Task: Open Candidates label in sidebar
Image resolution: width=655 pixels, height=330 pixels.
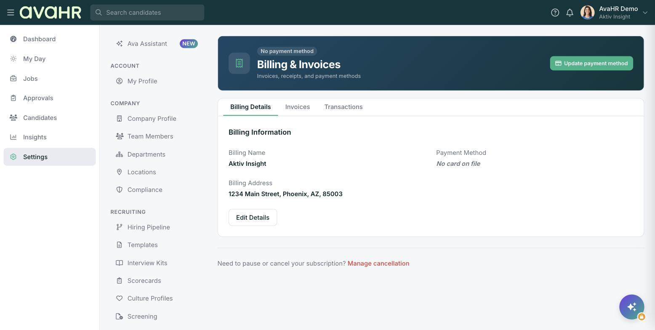Action: [x=40, y=118]
